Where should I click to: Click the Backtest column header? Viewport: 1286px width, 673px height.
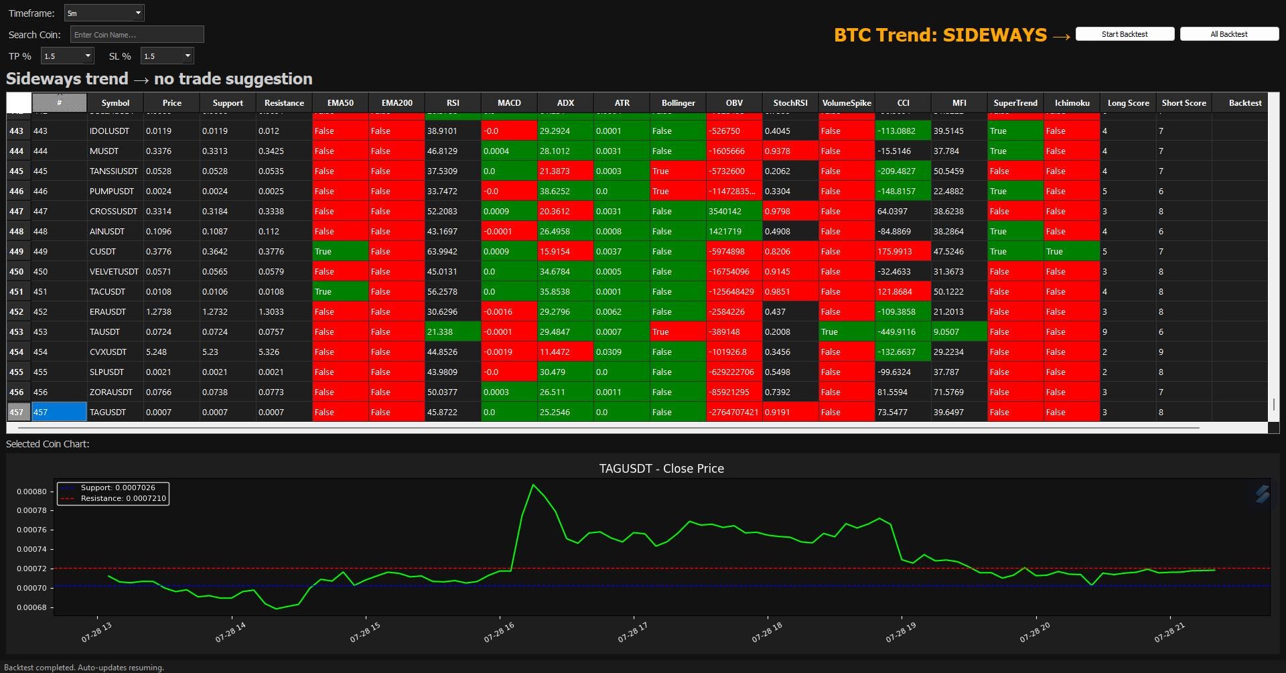tap(1244, 102)
